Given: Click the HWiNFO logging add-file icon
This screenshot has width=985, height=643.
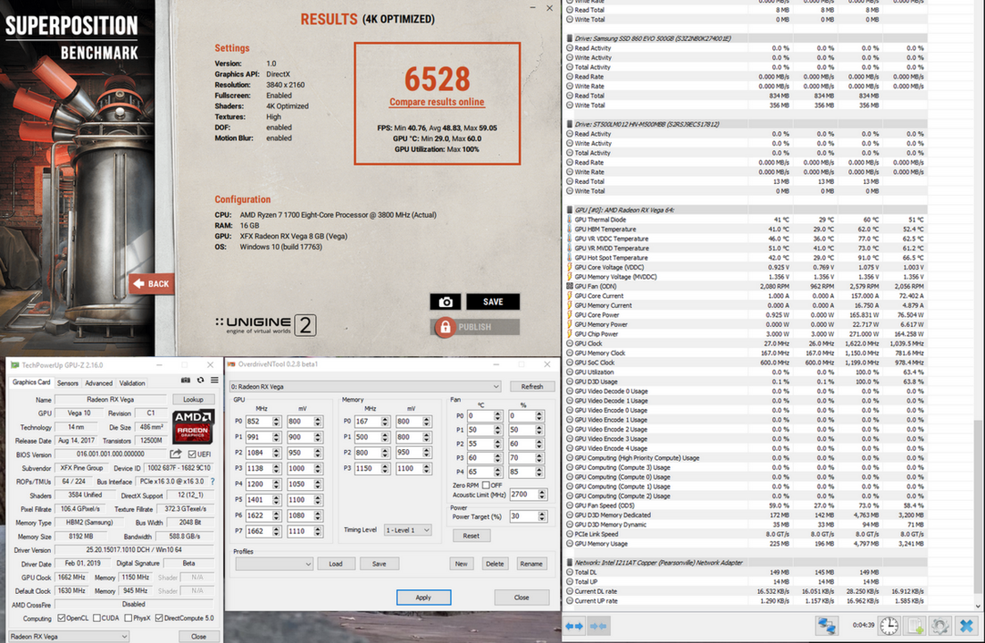Looking at the screenshot, I should coord(915,625).
